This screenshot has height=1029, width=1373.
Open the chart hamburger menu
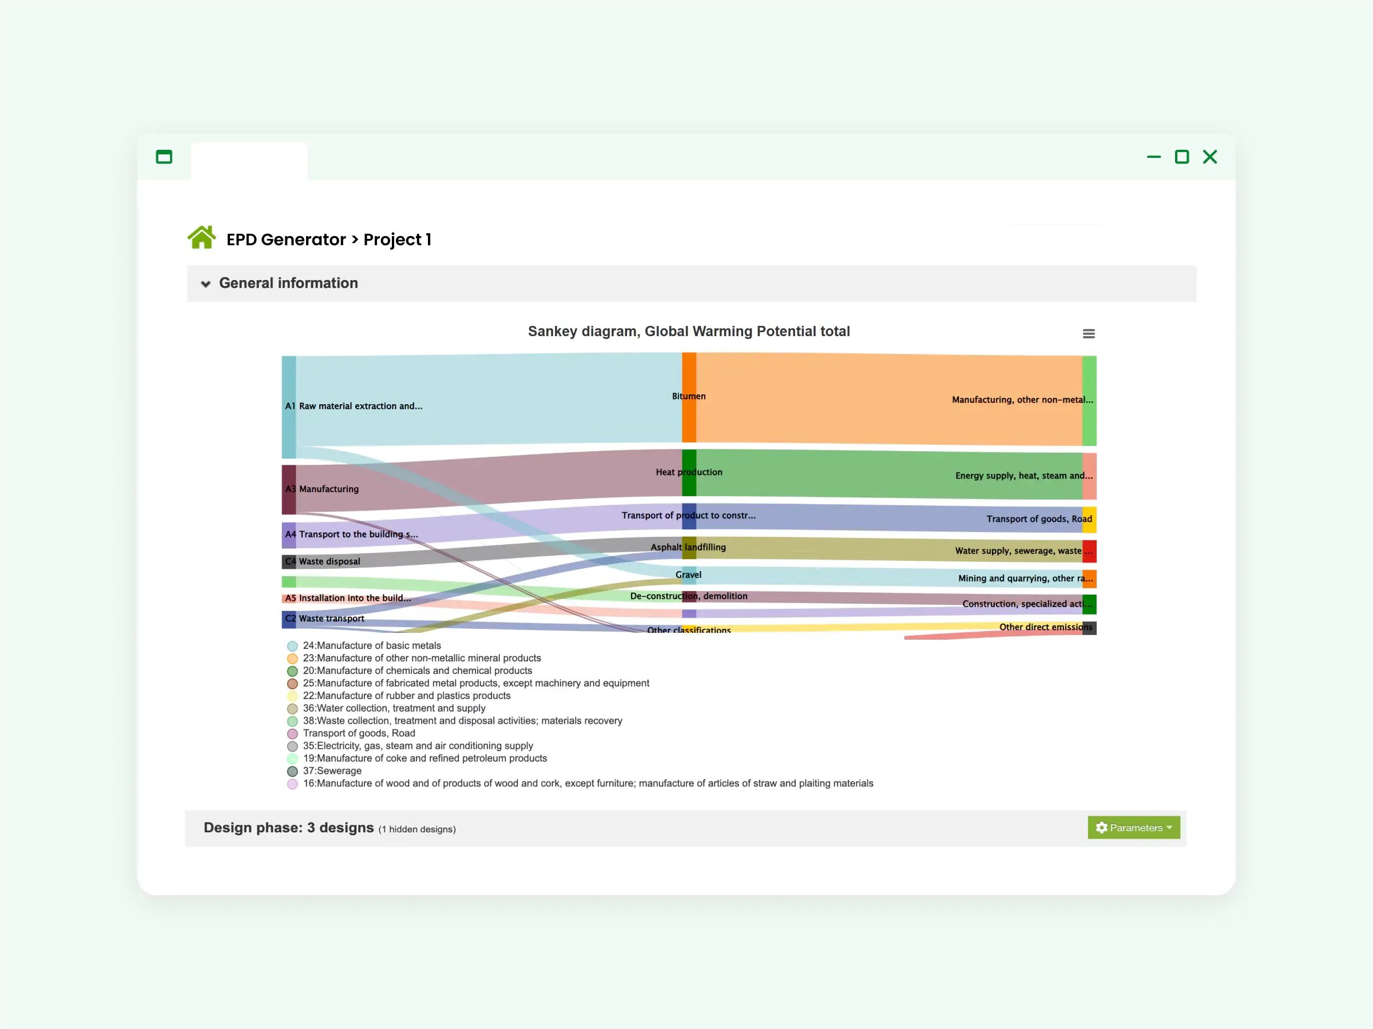(x=1089, y=334)
